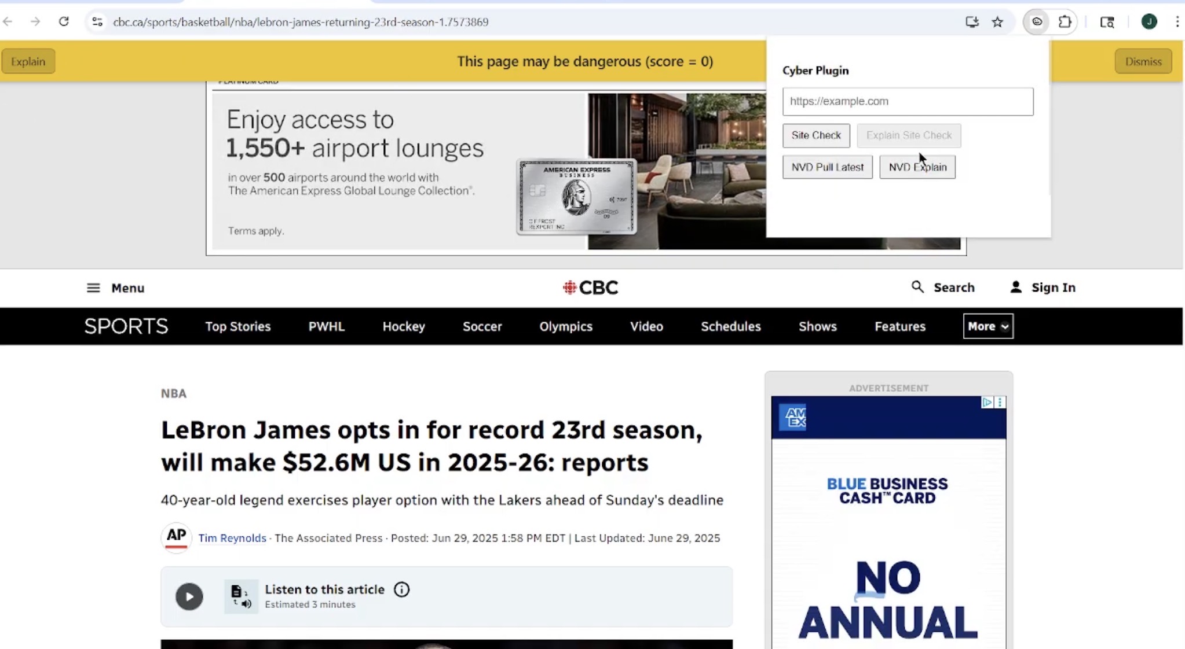This screenshot has height=649, width=1185.
Task: Click the Explain button on warning banner
Action: 28,62
